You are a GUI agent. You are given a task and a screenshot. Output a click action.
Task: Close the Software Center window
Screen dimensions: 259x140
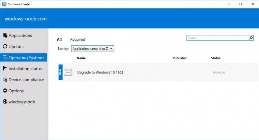click(253, 4)
